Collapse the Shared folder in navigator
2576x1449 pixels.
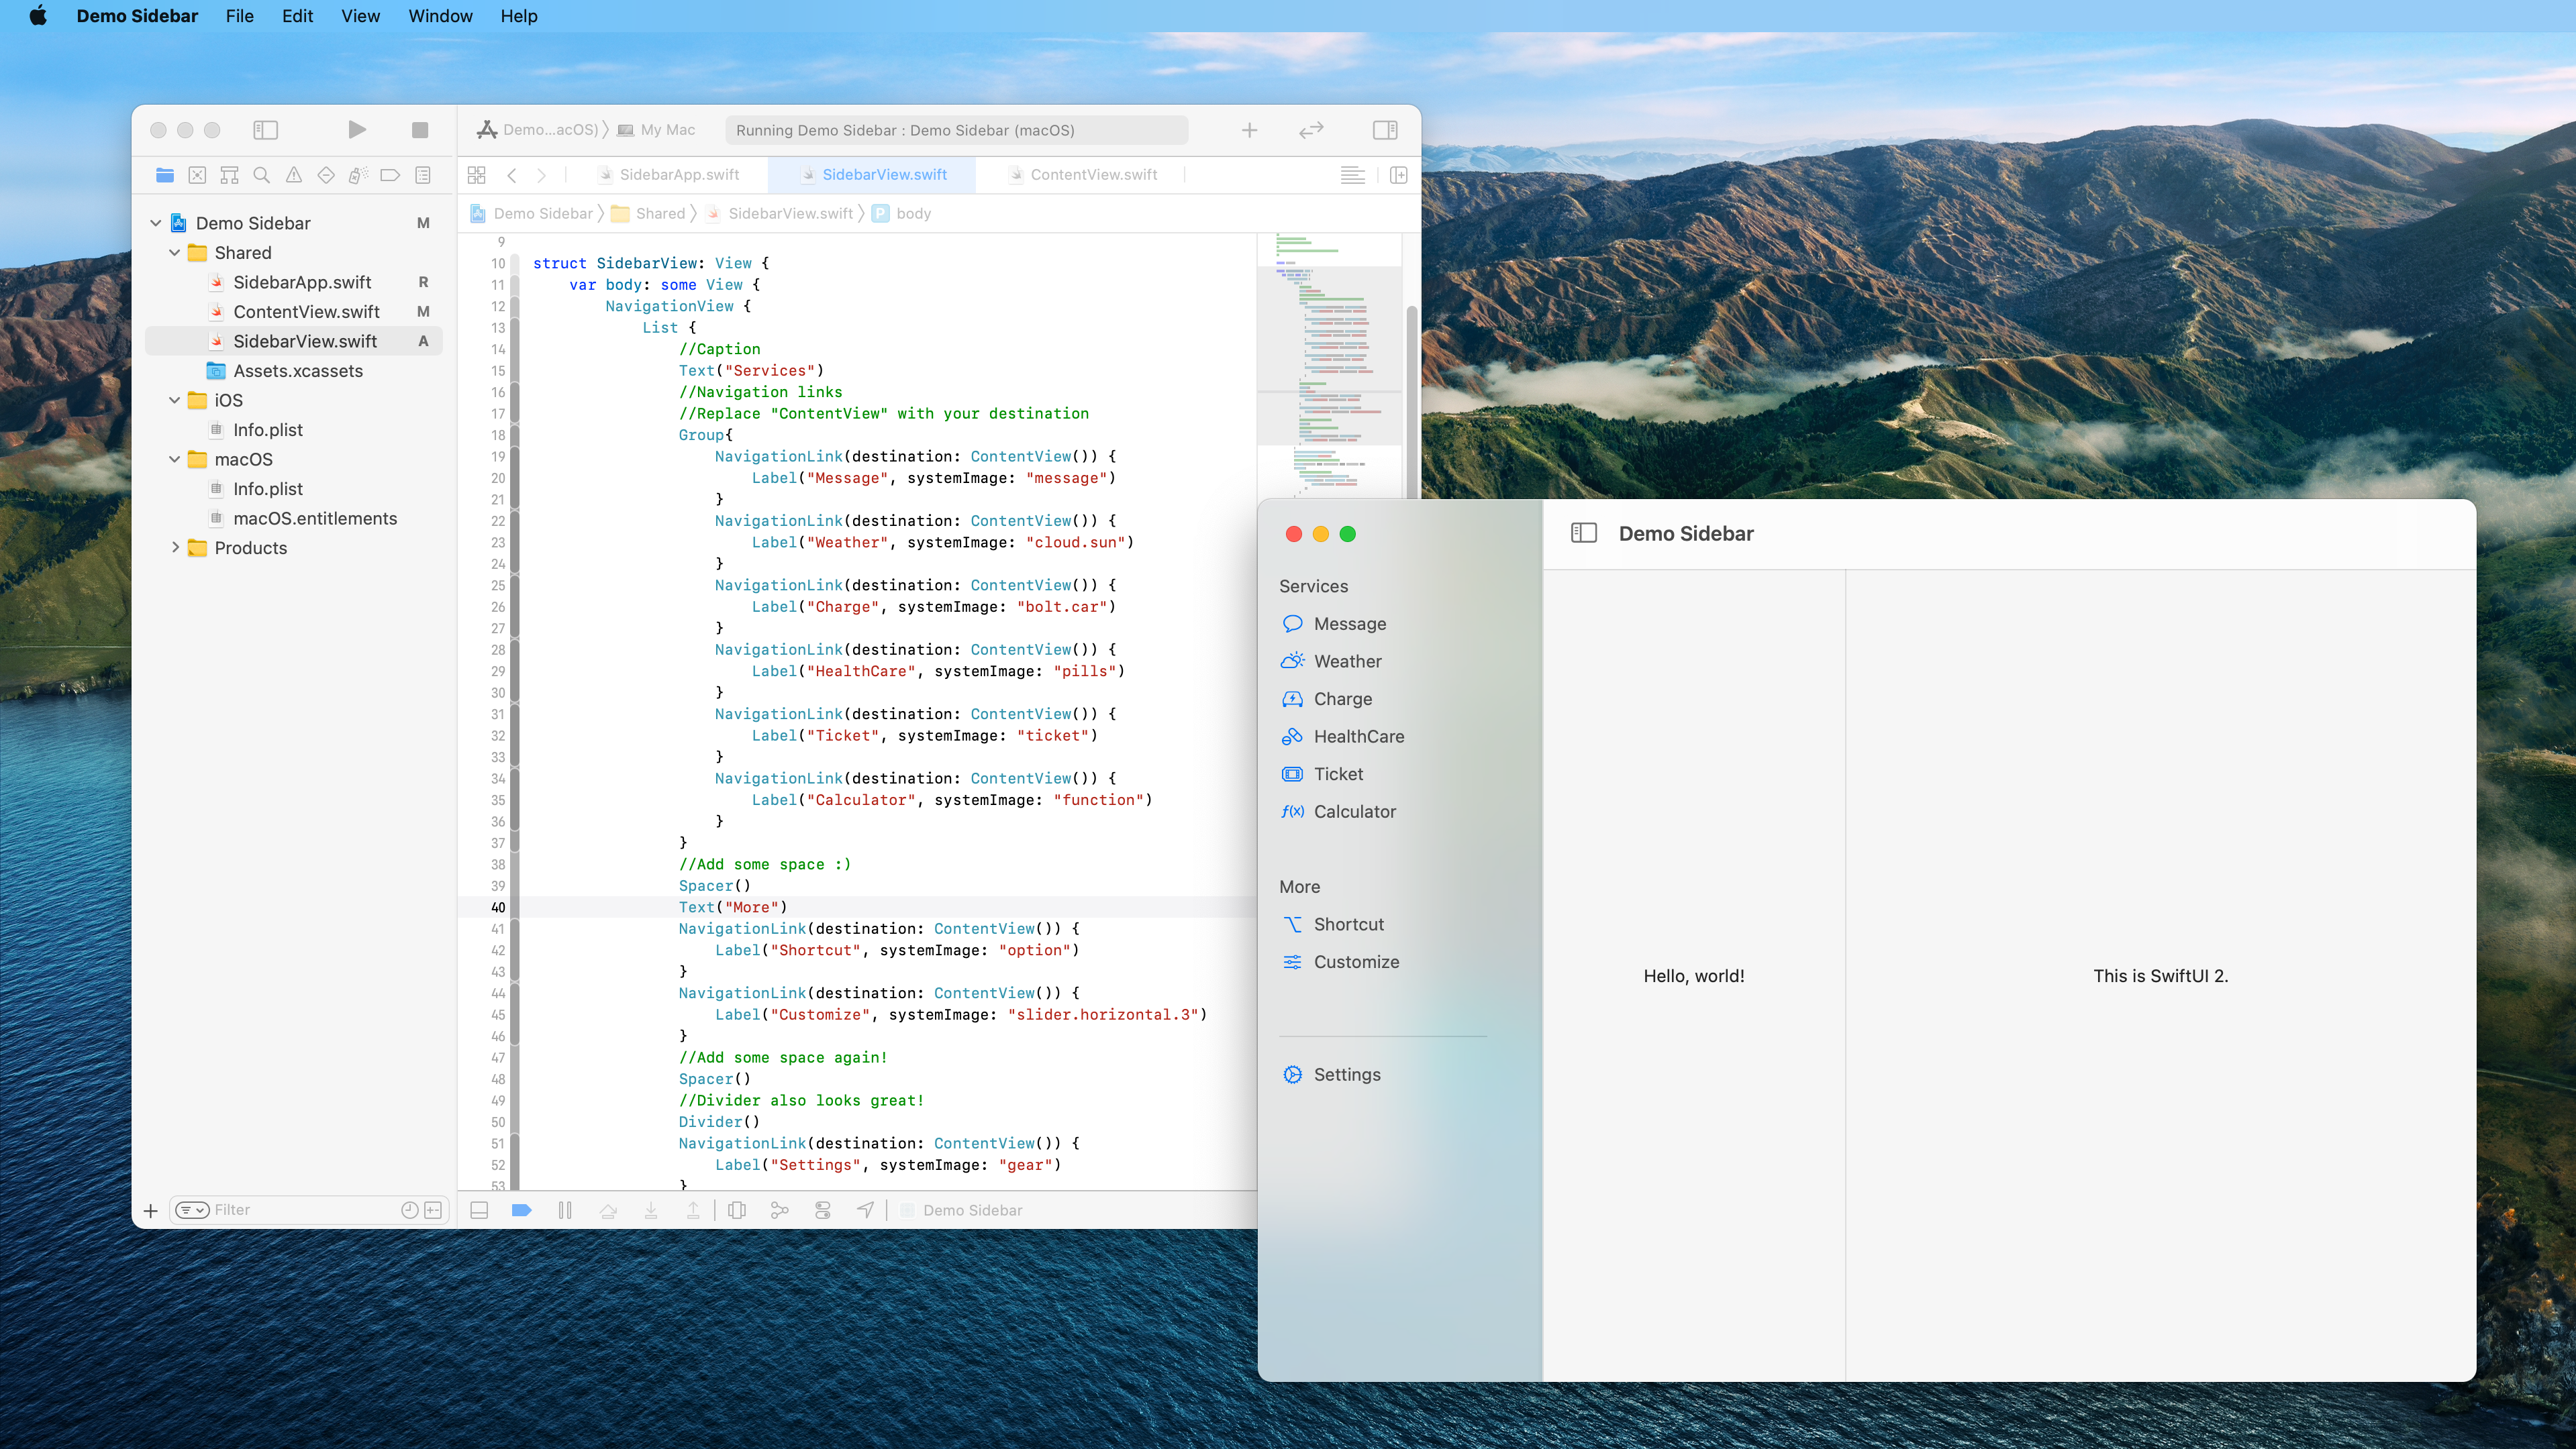click(x=175, y=253)
